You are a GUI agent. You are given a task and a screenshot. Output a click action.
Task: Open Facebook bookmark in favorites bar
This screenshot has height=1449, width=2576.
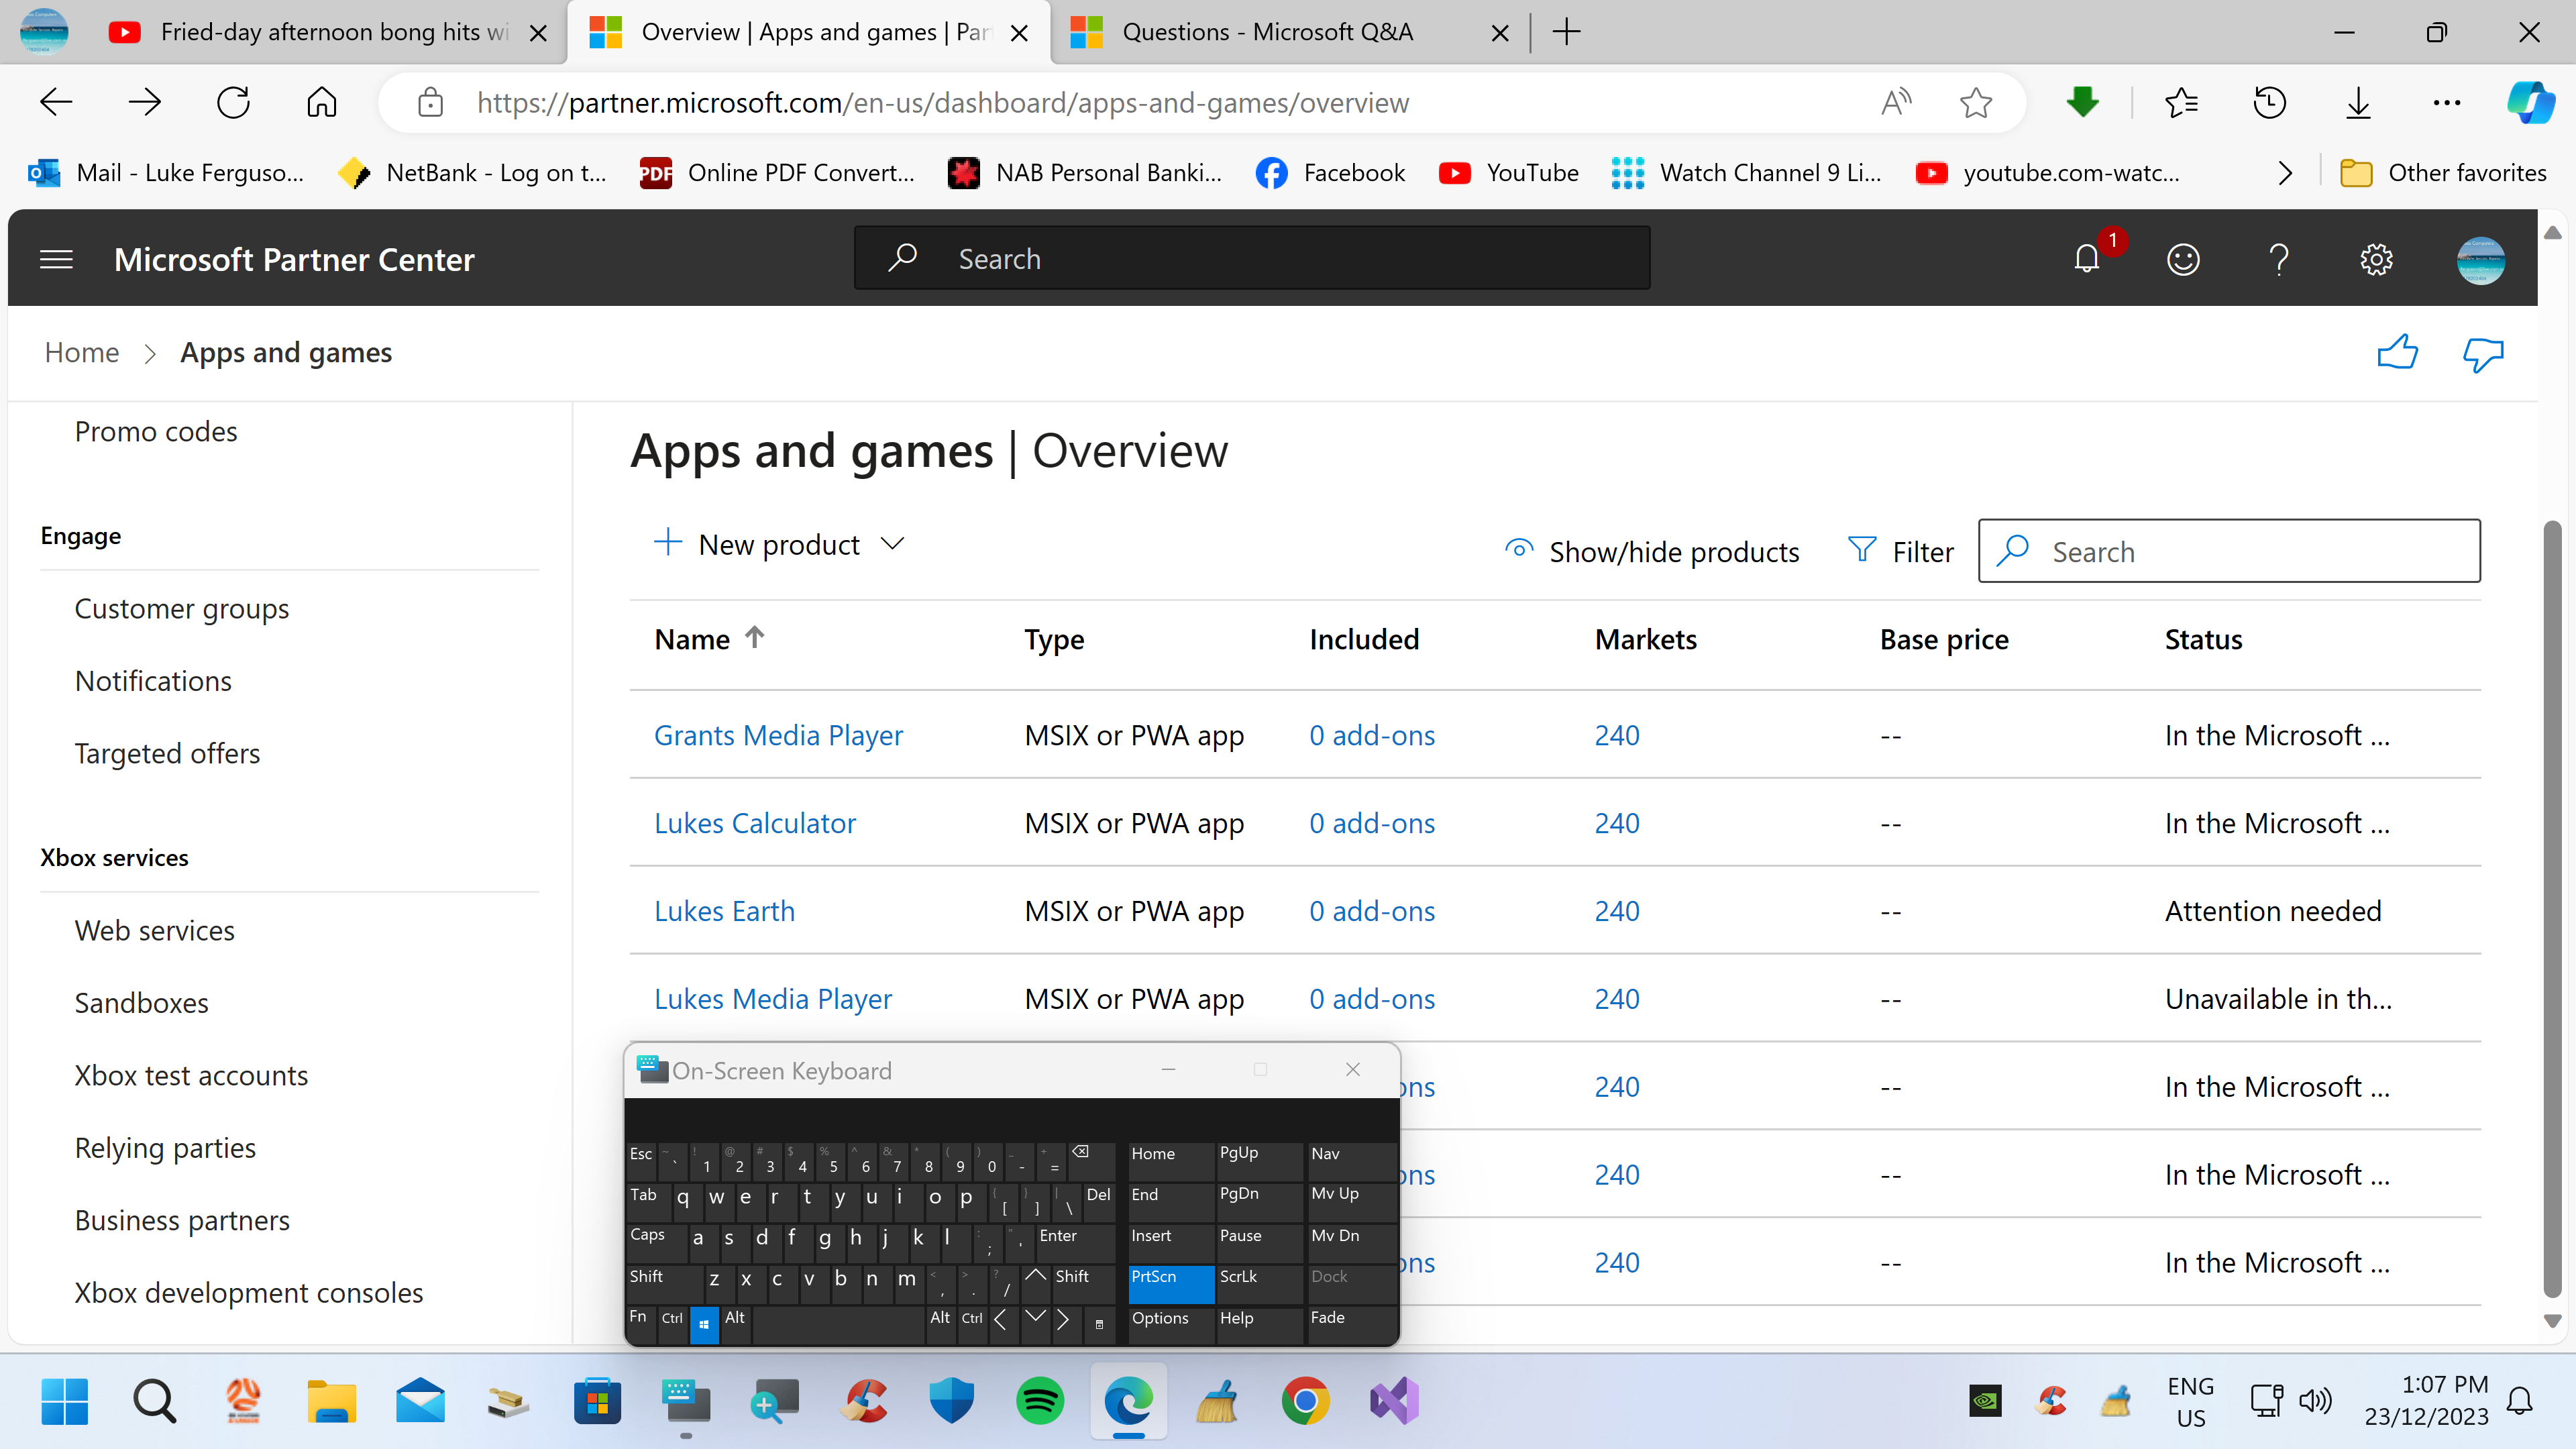pyautogui.click(x=1331, y=173)
